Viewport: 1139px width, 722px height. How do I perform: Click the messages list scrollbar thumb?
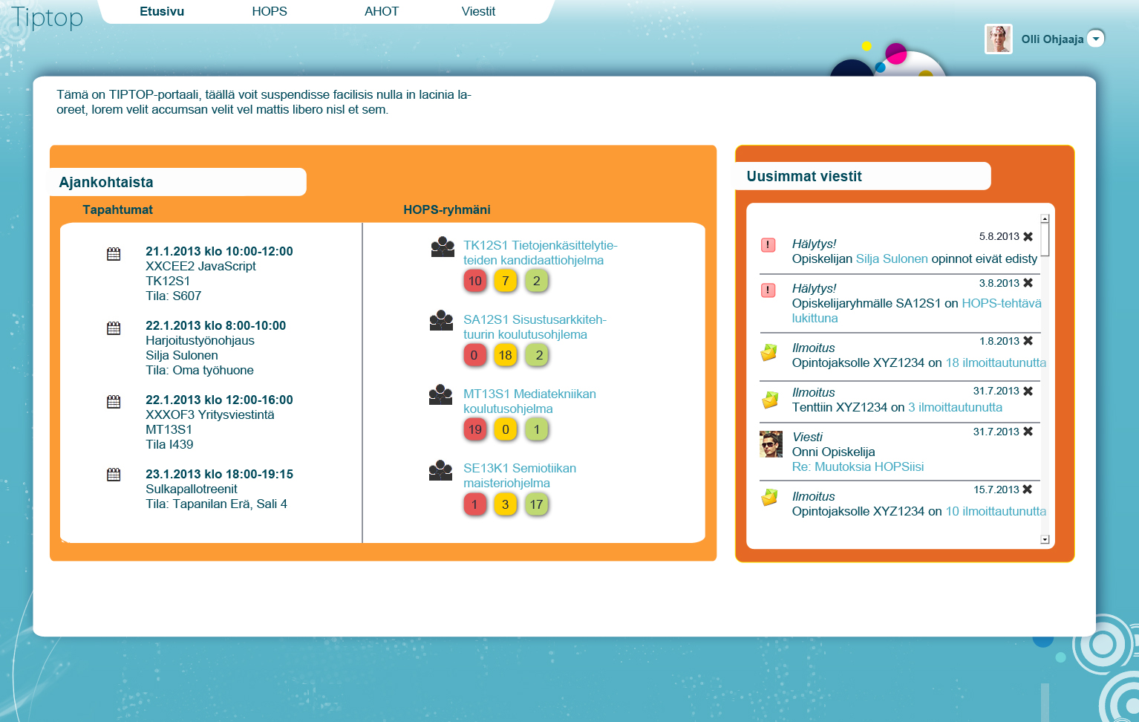(x=1045, y=240)
